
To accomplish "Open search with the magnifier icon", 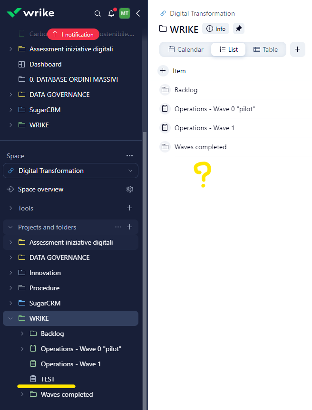I will pyautogui.click(x=97, y=13).
